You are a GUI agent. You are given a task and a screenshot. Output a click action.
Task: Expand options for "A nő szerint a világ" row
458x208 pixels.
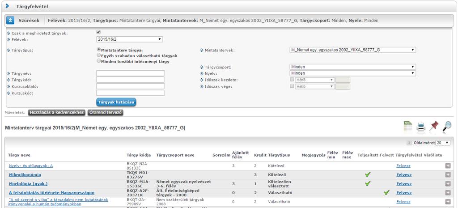tap(448, 202)
